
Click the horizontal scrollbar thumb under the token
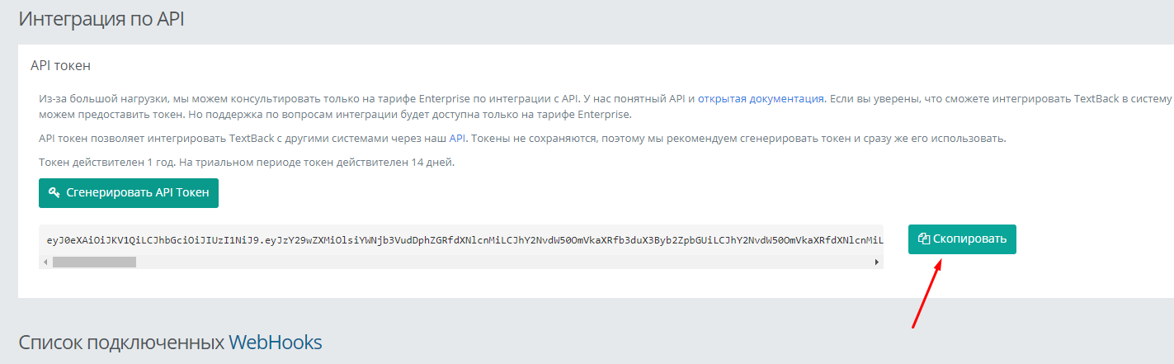(x=94, y=262)
